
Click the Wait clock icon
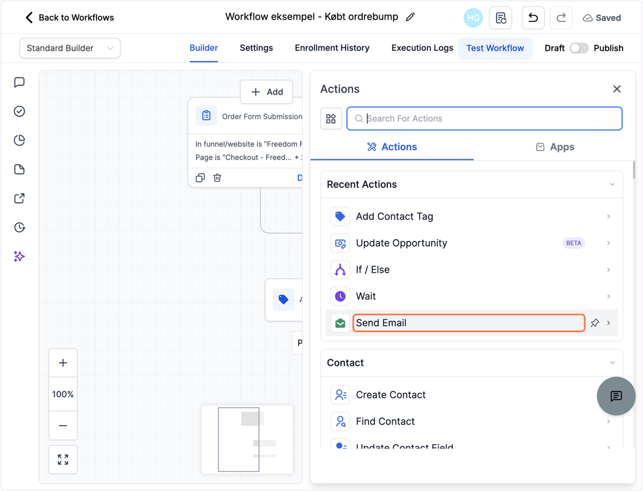(340, 296)
